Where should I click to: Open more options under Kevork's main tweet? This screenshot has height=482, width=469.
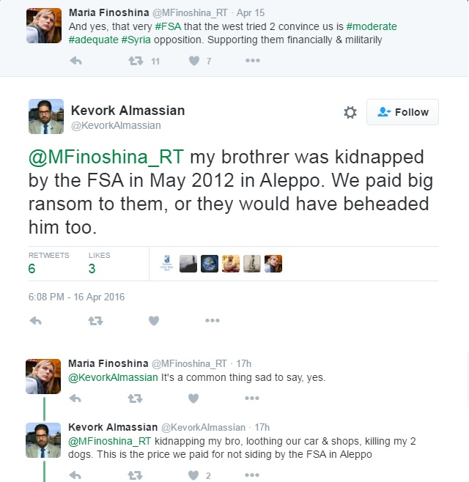point(213,320)
